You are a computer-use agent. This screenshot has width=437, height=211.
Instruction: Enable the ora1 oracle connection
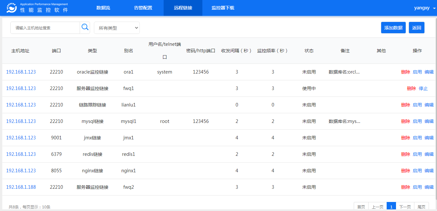417,72
